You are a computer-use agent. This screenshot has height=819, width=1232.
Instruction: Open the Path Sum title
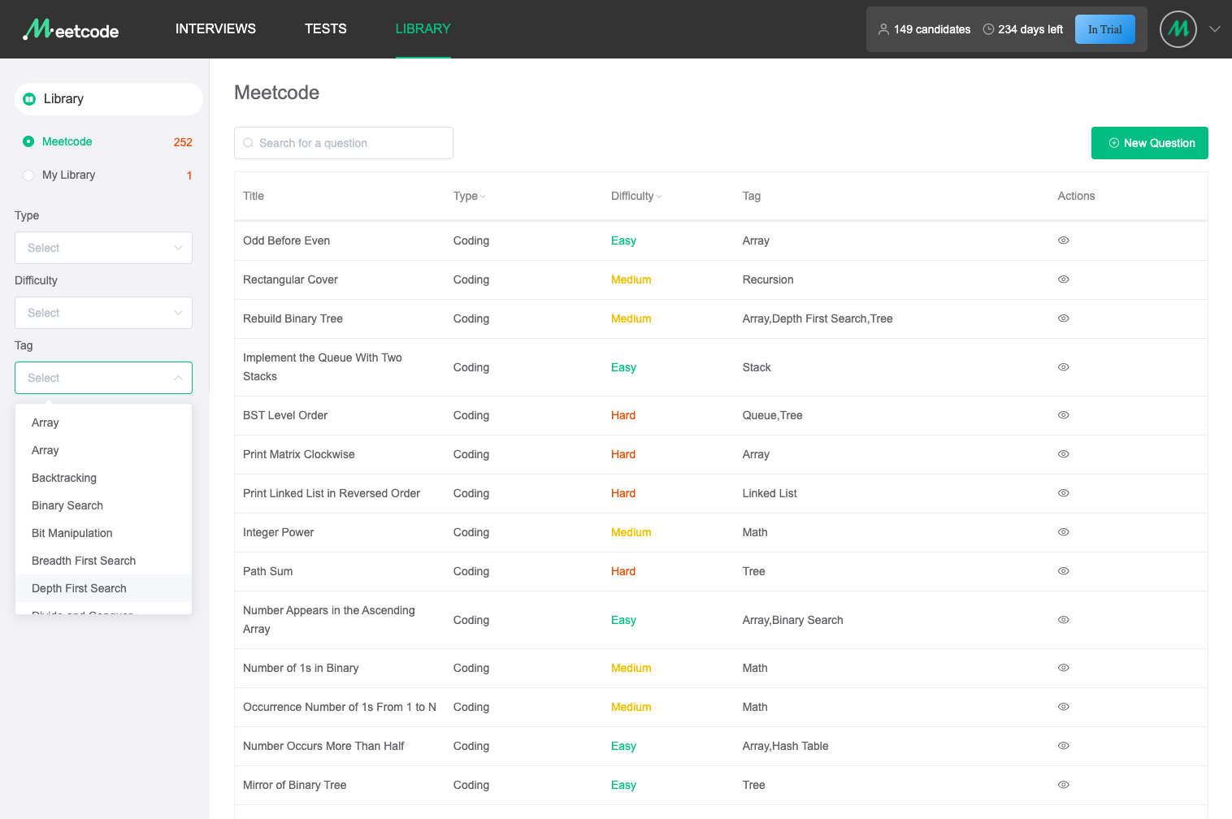pos(268,571)
